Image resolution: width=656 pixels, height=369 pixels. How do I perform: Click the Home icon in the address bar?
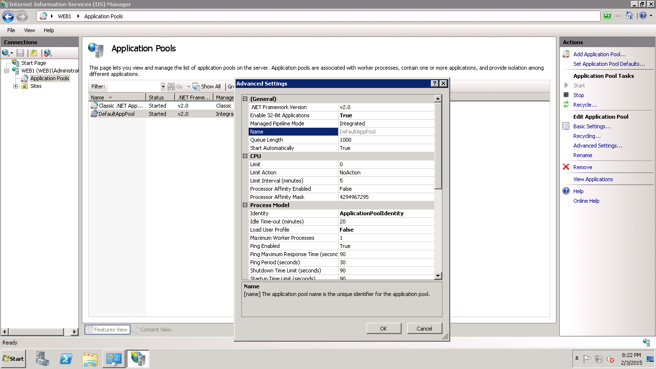[630, 16]
